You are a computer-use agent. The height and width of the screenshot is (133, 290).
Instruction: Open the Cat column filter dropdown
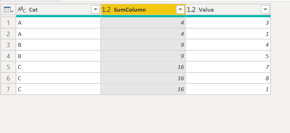95,9
